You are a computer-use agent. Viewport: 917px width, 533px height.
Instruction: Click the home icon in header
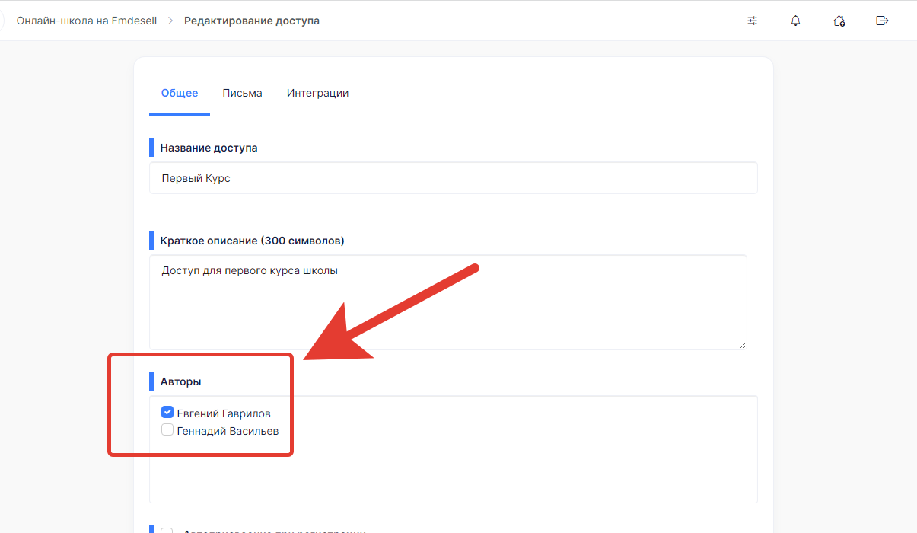click(839, 21)
